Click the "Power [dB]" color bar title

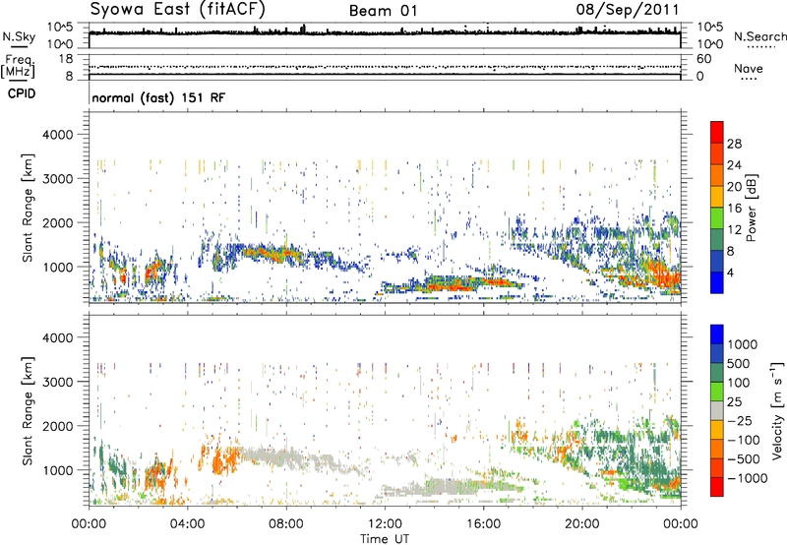pyautogui.click(x=751, y=208)
